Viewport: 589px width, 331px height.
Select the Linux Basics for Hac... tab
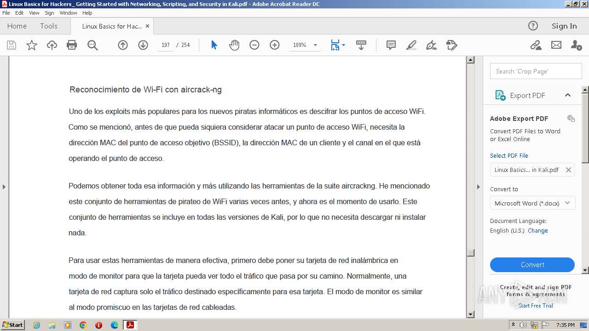point(112,26)
